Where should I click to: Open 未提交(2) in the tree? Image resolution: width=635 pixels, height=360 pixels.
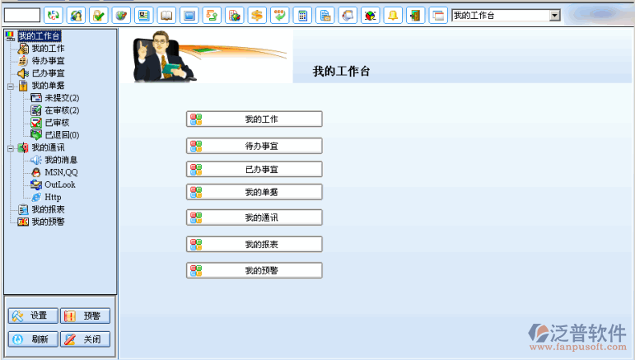click(x=62, y=98)
